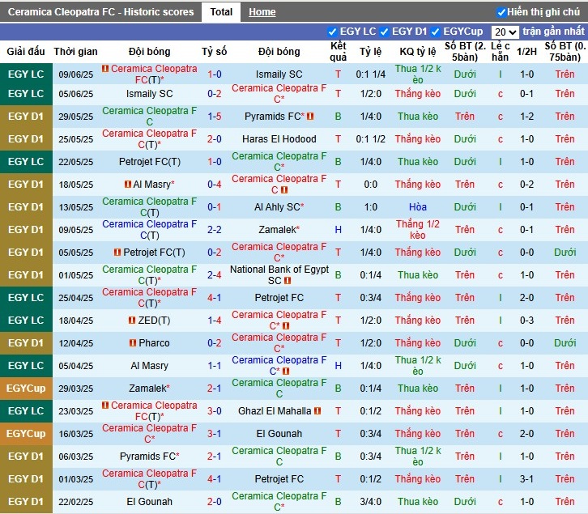588x514 pixels.
Task: Click the Haras El Hodood team name
Action: coord(279,139)
